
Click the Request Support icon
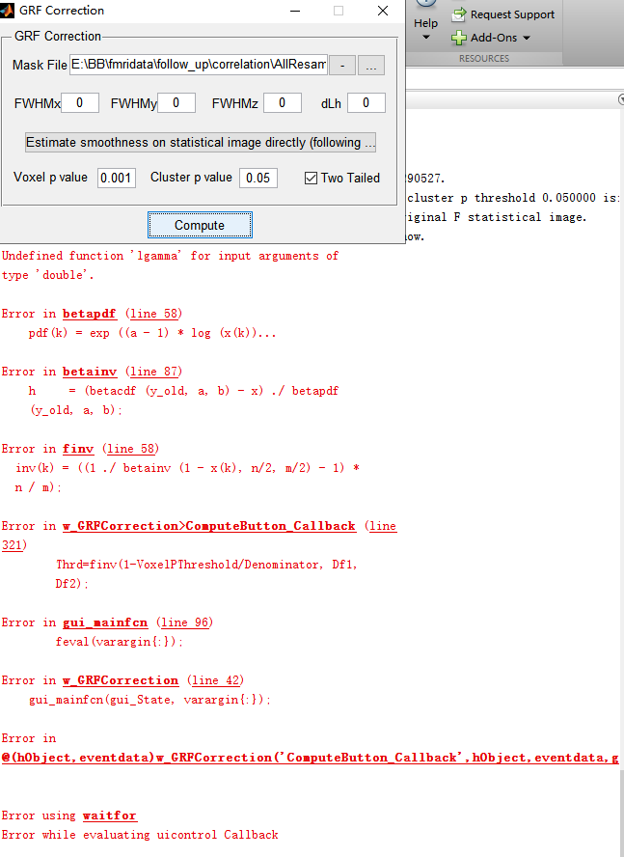pyautogui.click(x=460, y=14)
